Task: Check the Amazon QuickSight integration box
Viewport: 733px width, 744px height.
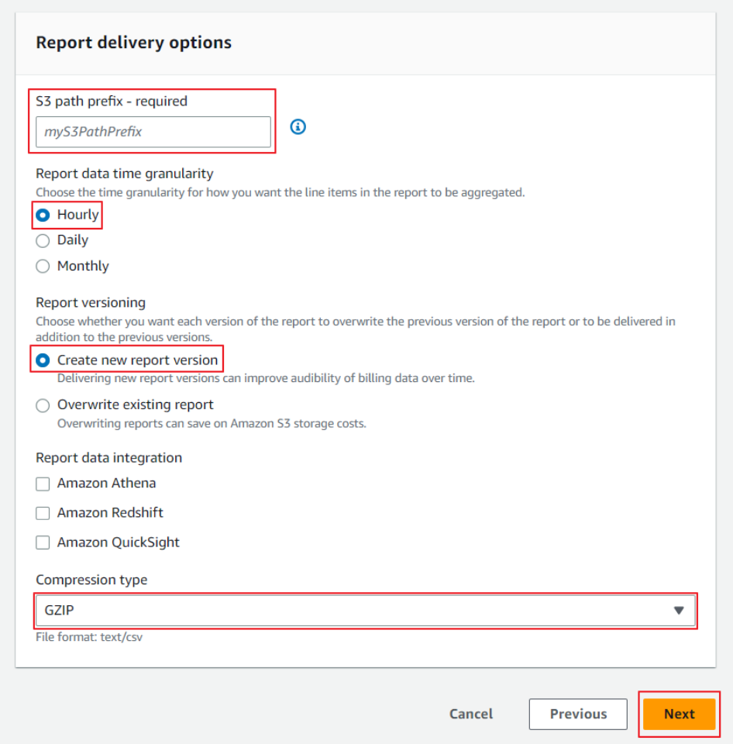Action: pos(43,542)
